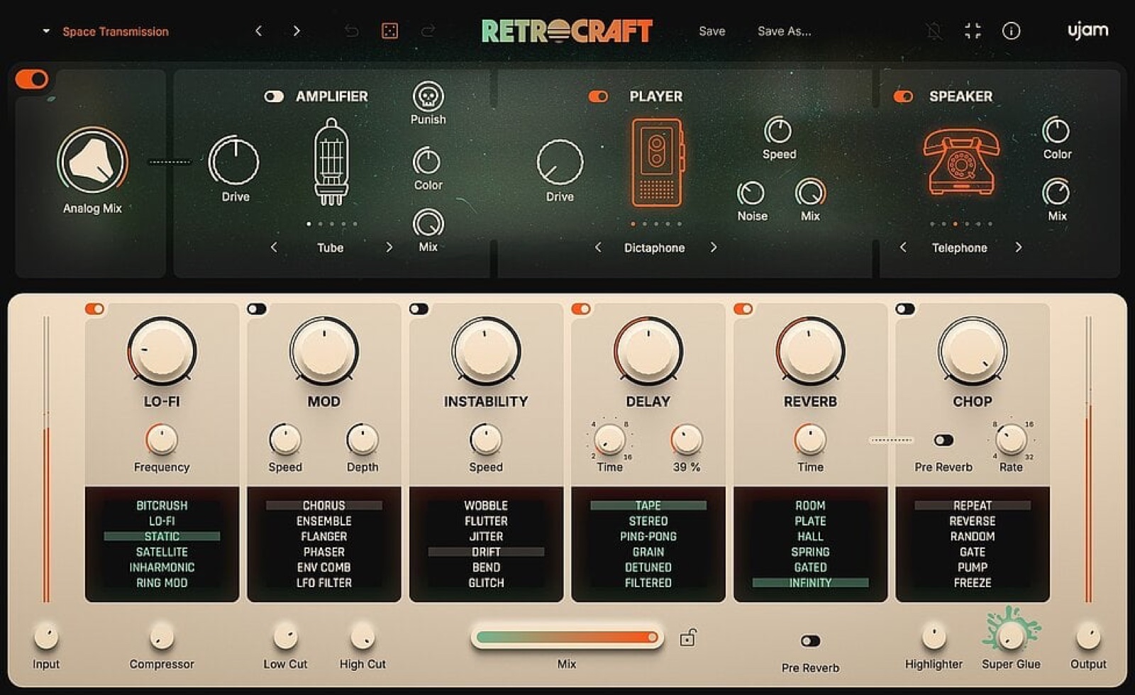Click the ujam logo
1135x695 pixels.
tap(1087, 30)
